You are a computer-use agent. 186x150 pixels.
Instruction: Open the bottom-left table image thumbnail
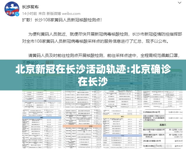point(42,130)
